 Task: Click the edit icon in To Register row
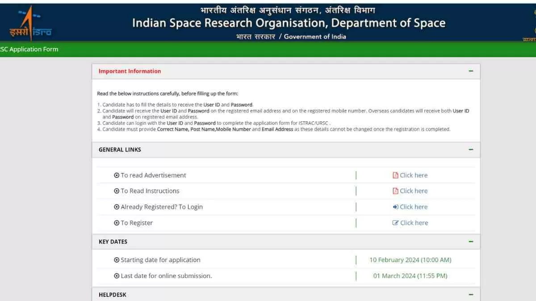(395, 223)
